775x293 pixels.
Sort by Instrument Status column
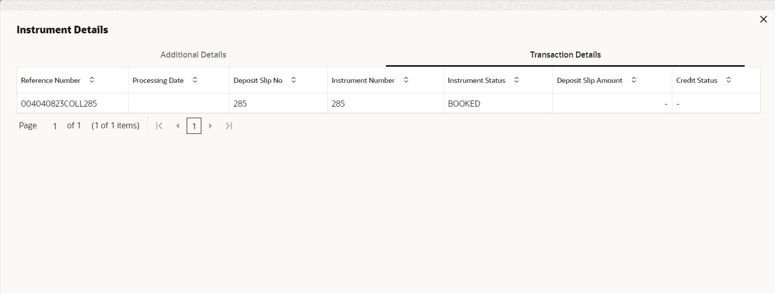coord(516,80)
